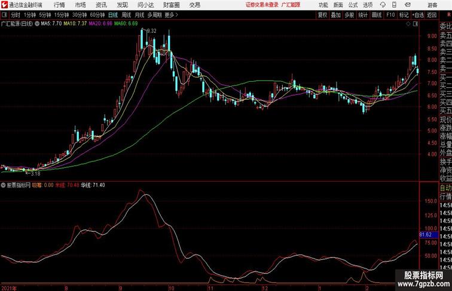Open the 财富圈 menu
Viewport: 452px width, 291px height.
click(171, 5)
